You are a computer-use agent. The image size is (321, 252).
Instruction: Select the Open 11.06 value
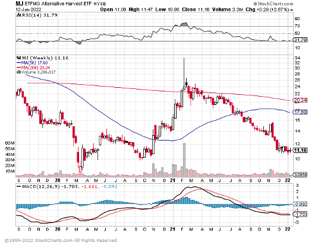(x=113, y=9)
